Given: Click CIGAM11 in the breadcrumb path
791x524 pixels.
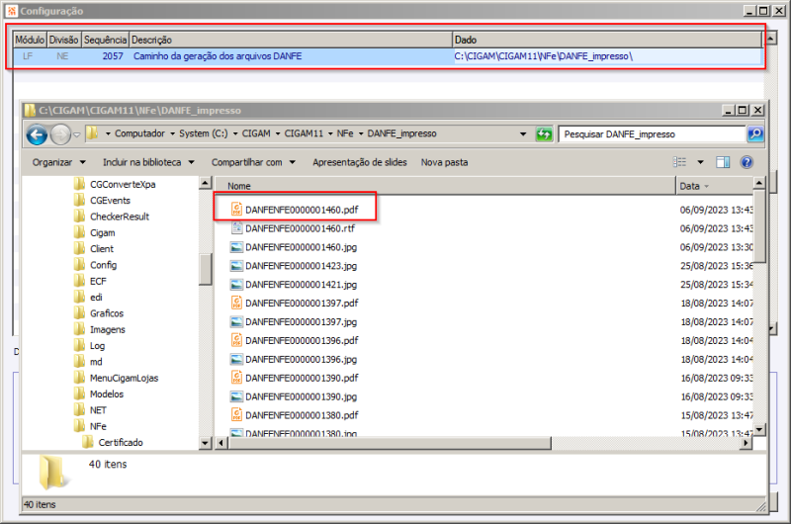Looking at the screenshot, I should tap(304, 133).
